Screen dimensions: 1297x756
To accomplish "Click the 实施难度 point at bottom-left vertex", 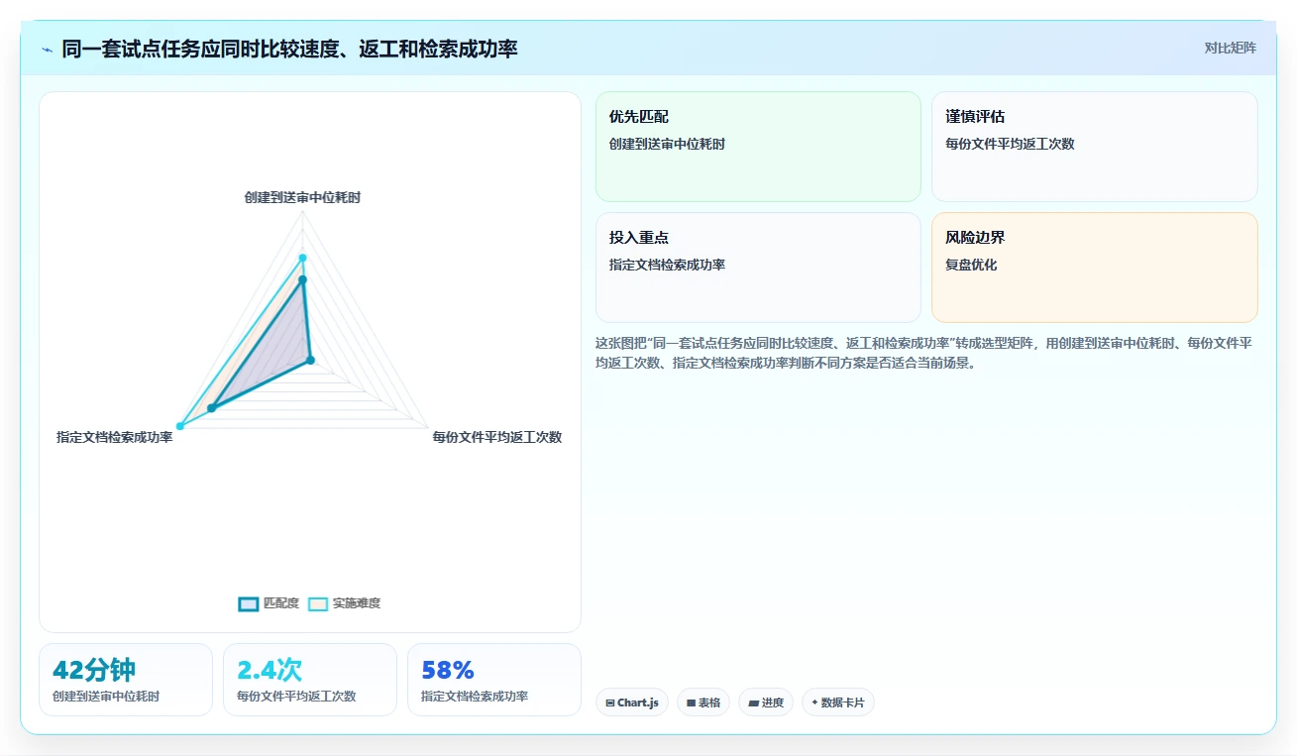I will click(x=179, y=426).
